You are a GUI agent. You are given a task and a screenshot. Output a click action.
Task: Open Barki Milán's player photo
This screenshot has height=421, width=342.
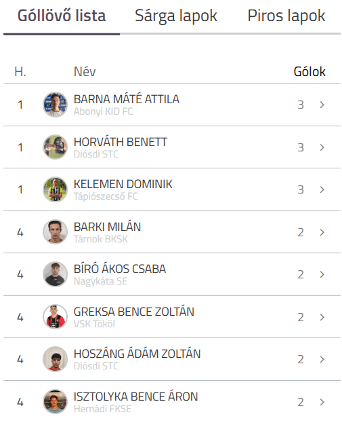pyautogui.click(x=55, y=232)
